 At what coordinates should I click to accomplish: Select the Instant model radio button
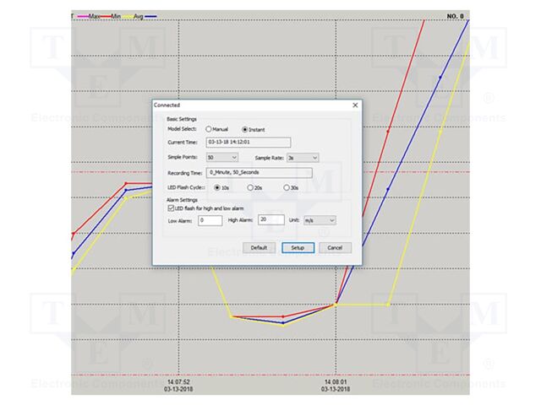point(245,129)
